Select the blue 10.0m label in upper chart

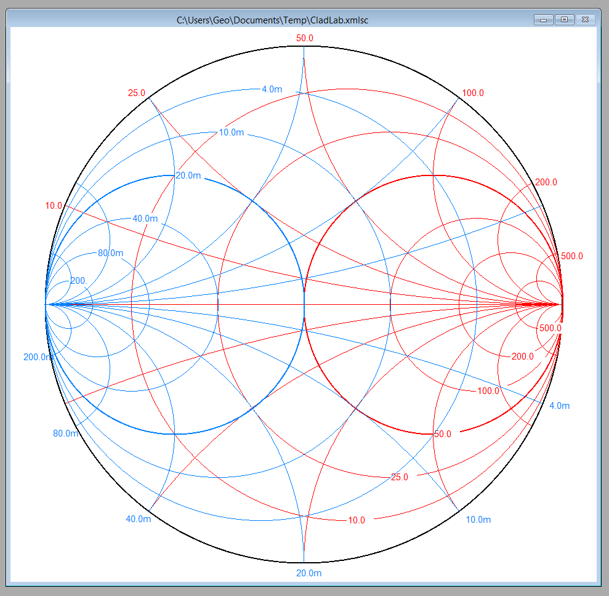tap(231, 132)
